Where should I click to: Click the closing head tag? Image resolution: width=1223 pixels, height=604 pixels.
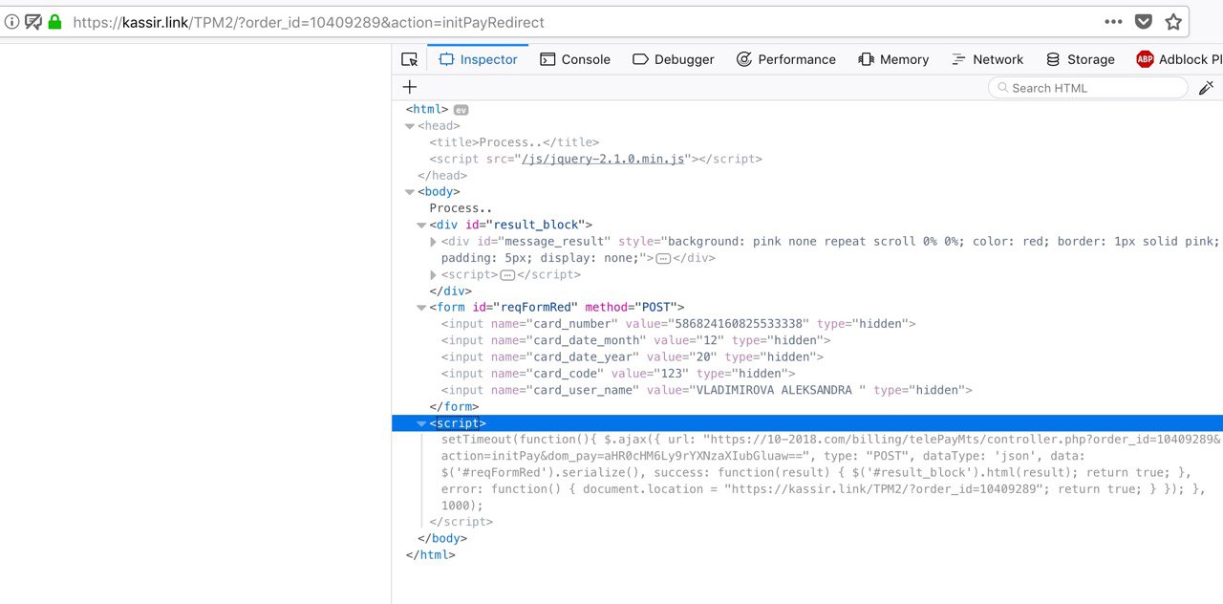pos(442,176)
